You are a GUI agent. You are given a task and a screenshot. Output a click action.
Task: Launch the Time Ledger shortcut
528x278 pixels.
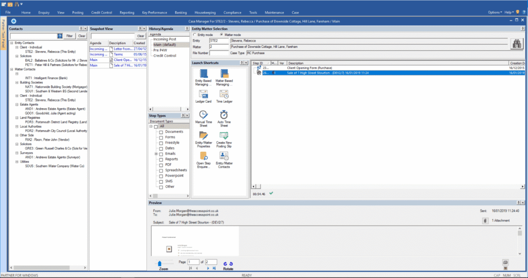click(224, 94)
